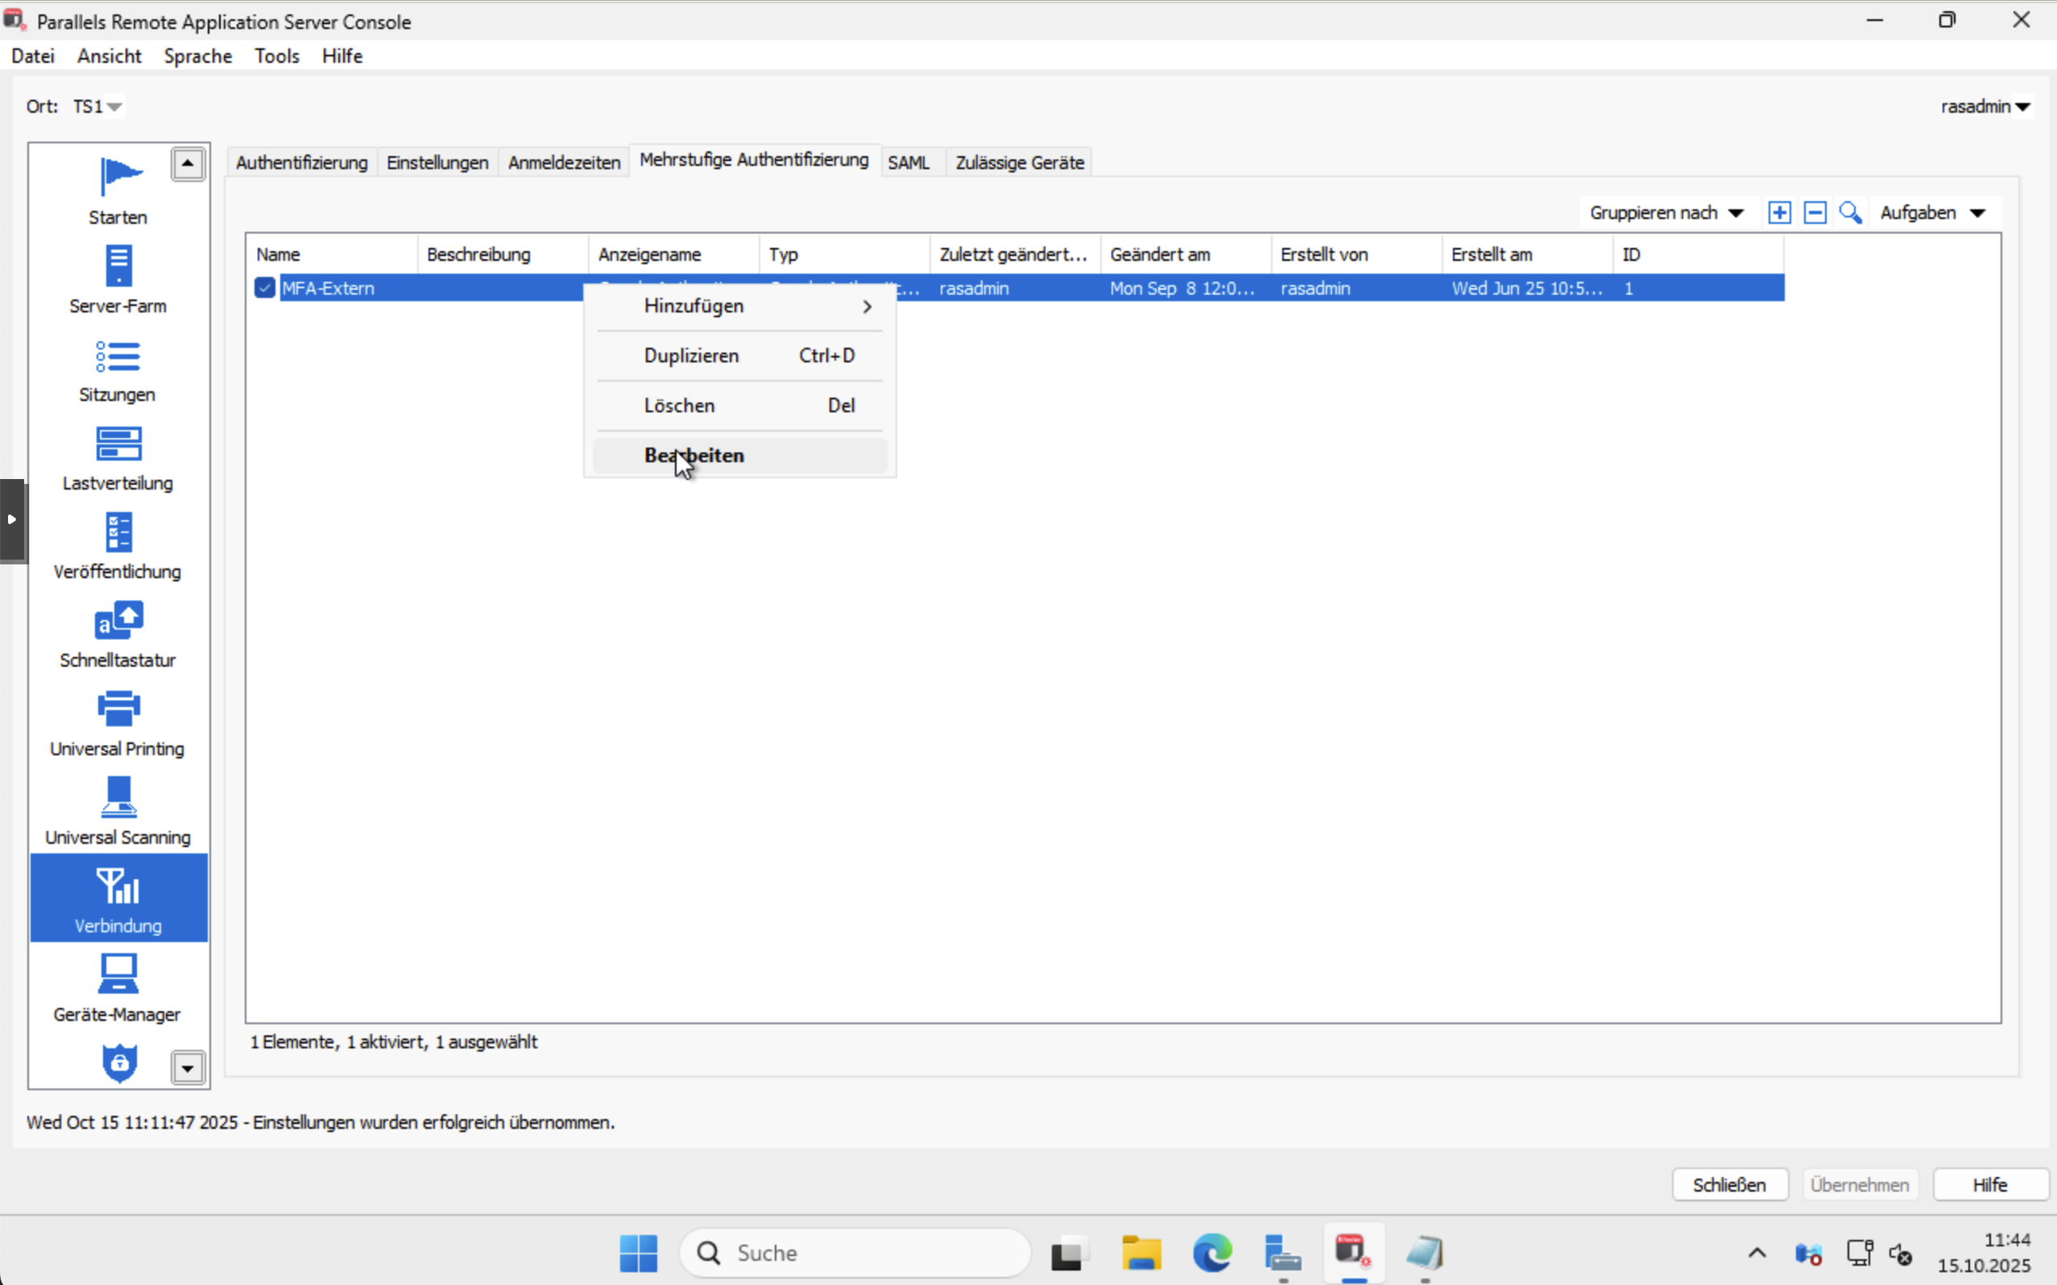Go to Veröffentlichung in sidebar
This screenshot has height=1285, width=2057.
coord(118,546)
